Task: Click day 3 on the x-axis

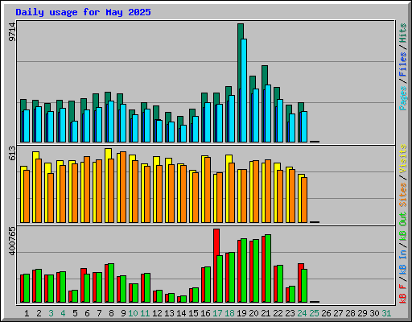Action: pyautogui.click(x=51, y=313)
